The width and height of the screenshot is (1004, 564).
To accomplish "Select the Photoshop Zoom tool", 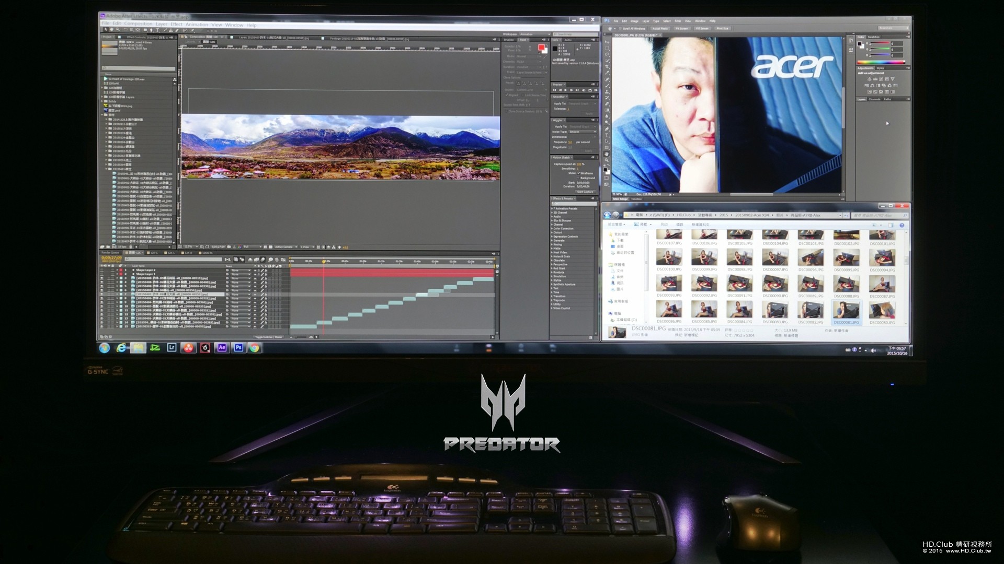I will (x=607, y=160).
